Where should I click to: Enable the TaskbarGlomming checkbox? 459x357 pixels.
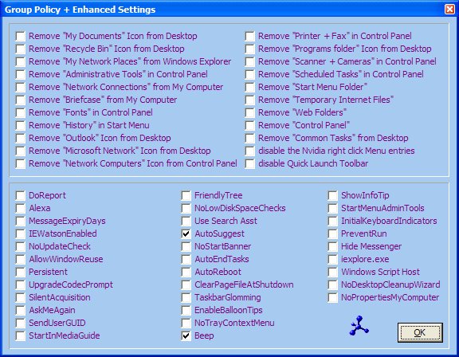[x=186, y=297]
